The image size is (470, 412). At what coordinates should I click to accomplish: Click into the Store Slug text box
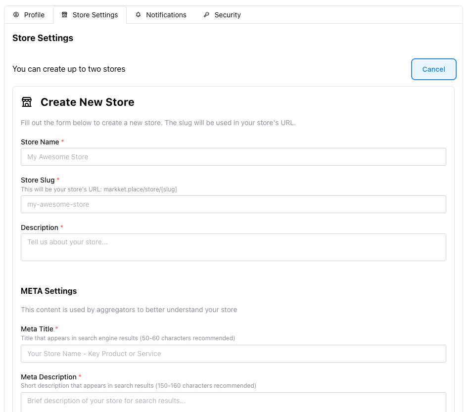click(x=233, y=204)
